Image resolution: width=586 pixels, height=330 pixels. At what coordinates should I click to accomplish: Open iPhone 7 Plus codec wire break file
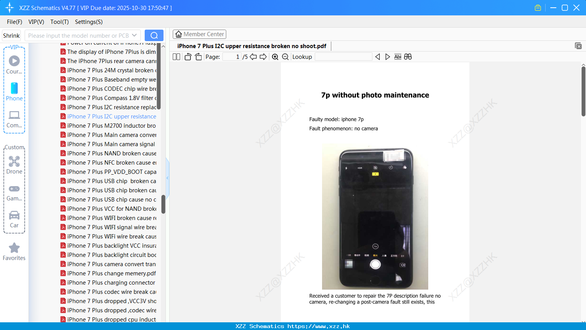click(109, 292)
